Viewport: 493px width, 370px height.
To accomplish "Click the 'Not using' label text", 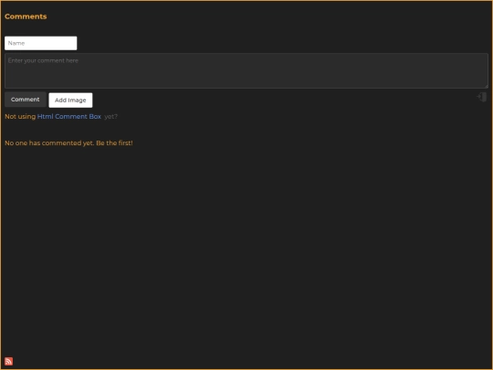I will click(x=20, y=116).
